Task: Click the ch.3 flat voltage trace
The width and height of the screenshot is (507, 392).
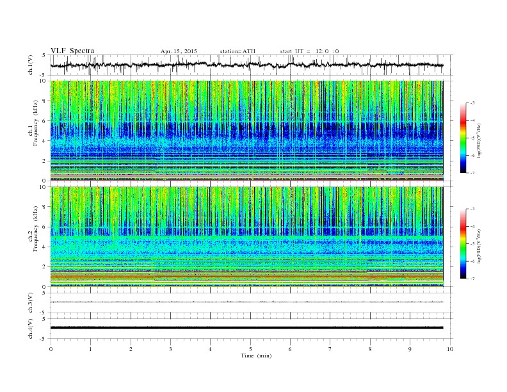Action: tap(246, 302)
